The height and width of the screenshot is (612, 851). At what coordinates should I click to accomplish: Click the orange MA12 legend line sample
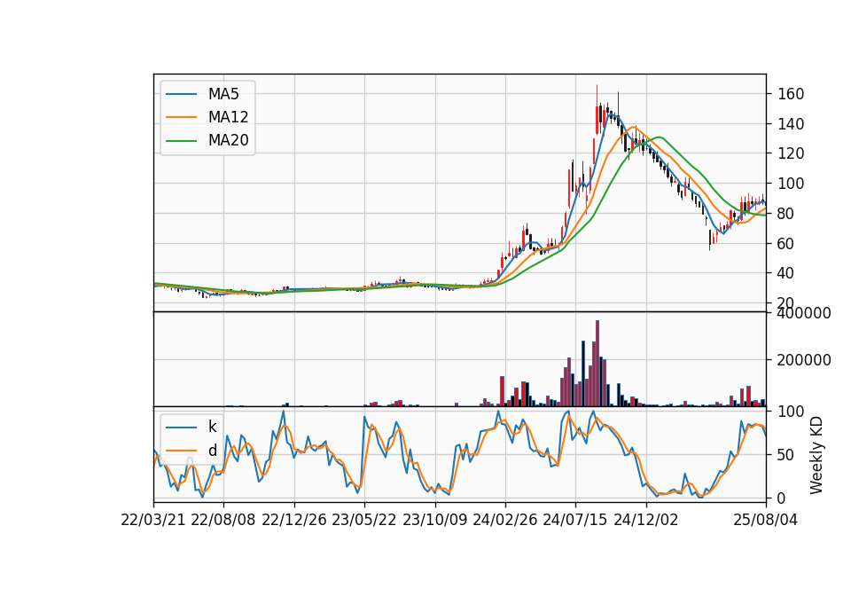point(181,117)
